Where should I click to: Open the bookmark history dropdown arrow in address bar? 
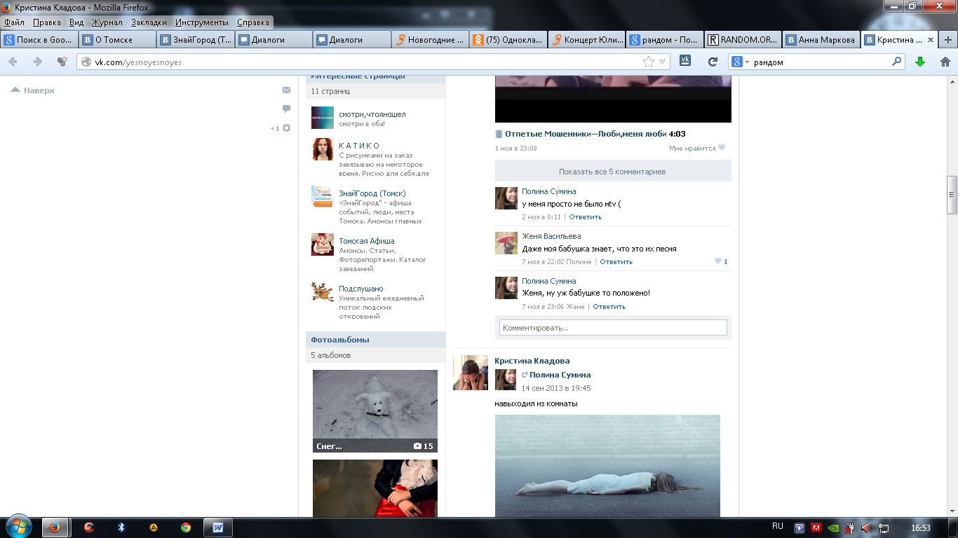click(x=663, y=62)
